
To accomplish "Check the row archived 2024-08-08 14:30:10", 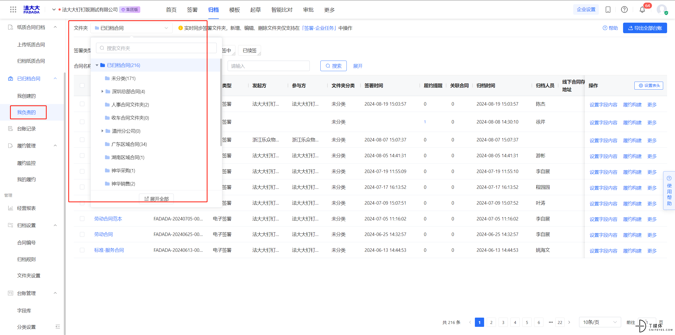I will click(82, 122).
